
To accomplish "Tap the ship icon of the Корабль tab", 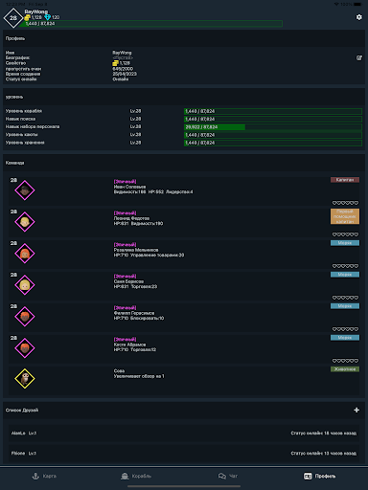I will 125,476.
